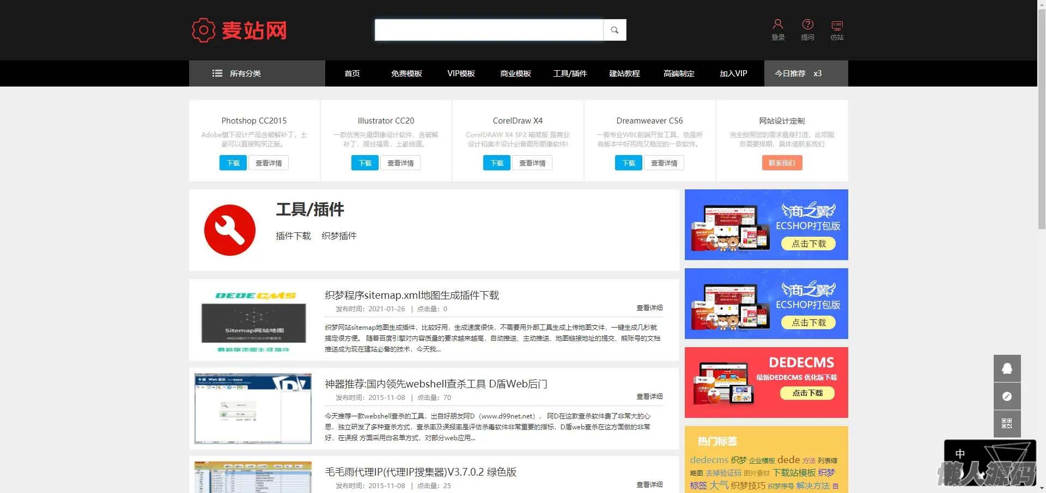Click 查看详情 under Dreamweaver CS6
This screenshot has width=1046, height=493.
coord(664,163)
